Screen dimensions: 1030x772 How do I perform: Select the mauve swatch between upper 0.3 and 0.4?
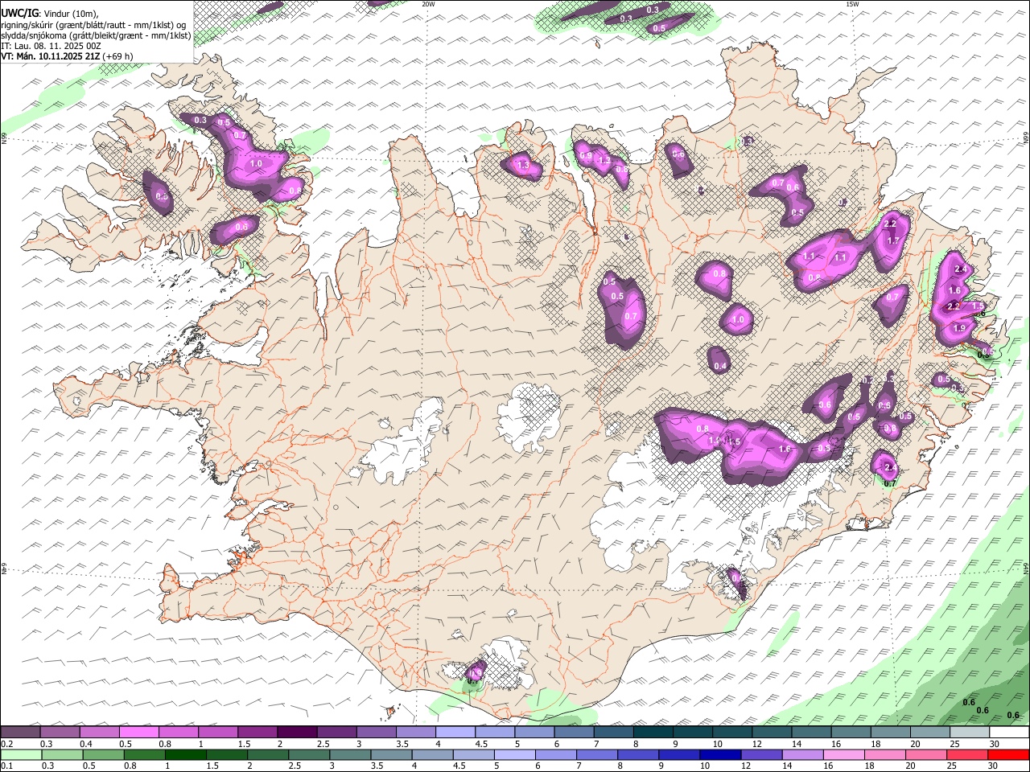click(x=60, y=733)
